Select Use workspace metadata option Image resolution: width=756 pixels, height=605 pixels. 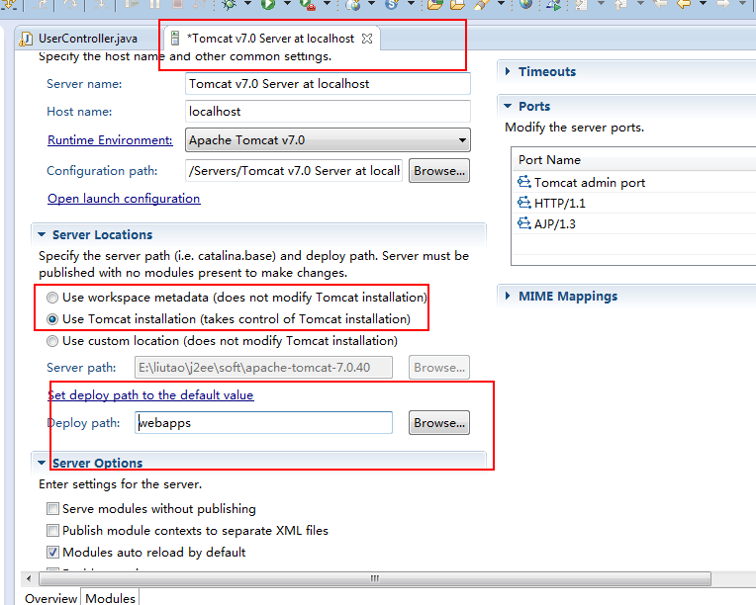point(52,298)
